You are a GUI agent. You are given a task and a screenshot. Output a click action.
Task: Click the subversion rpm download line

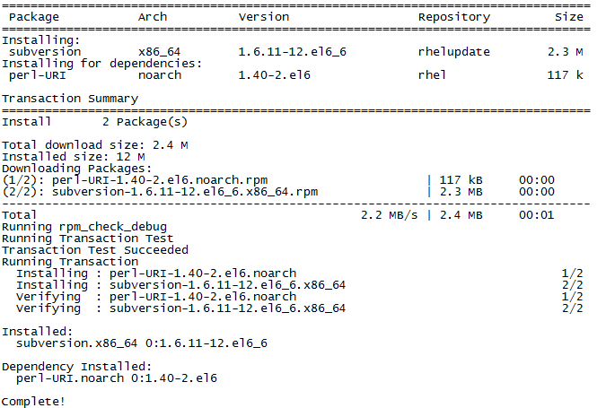pos(160,192)
